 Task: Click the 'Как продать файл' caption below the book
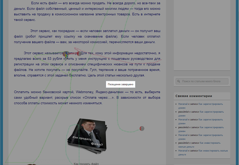click(x=86, y=164)
